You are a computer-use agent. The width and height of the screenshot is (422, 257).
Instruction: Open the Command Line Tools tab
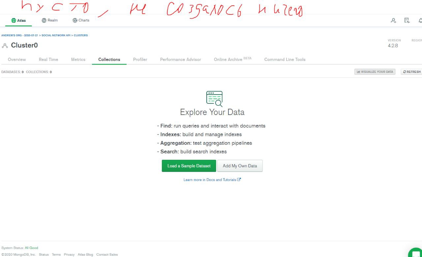285,59
